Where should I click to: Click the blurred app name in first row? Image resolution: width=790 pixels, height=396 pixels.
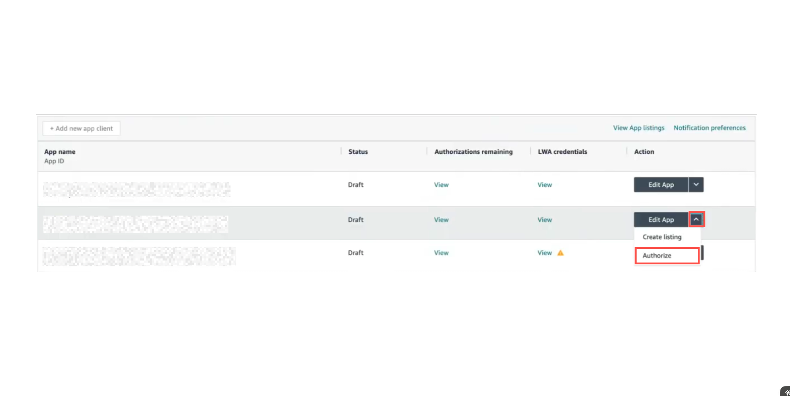coord(136,189)
